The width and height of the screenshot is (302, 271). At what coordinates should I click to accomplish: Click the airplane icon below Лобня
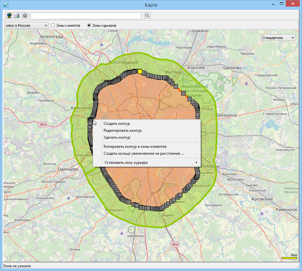[102, 45]
